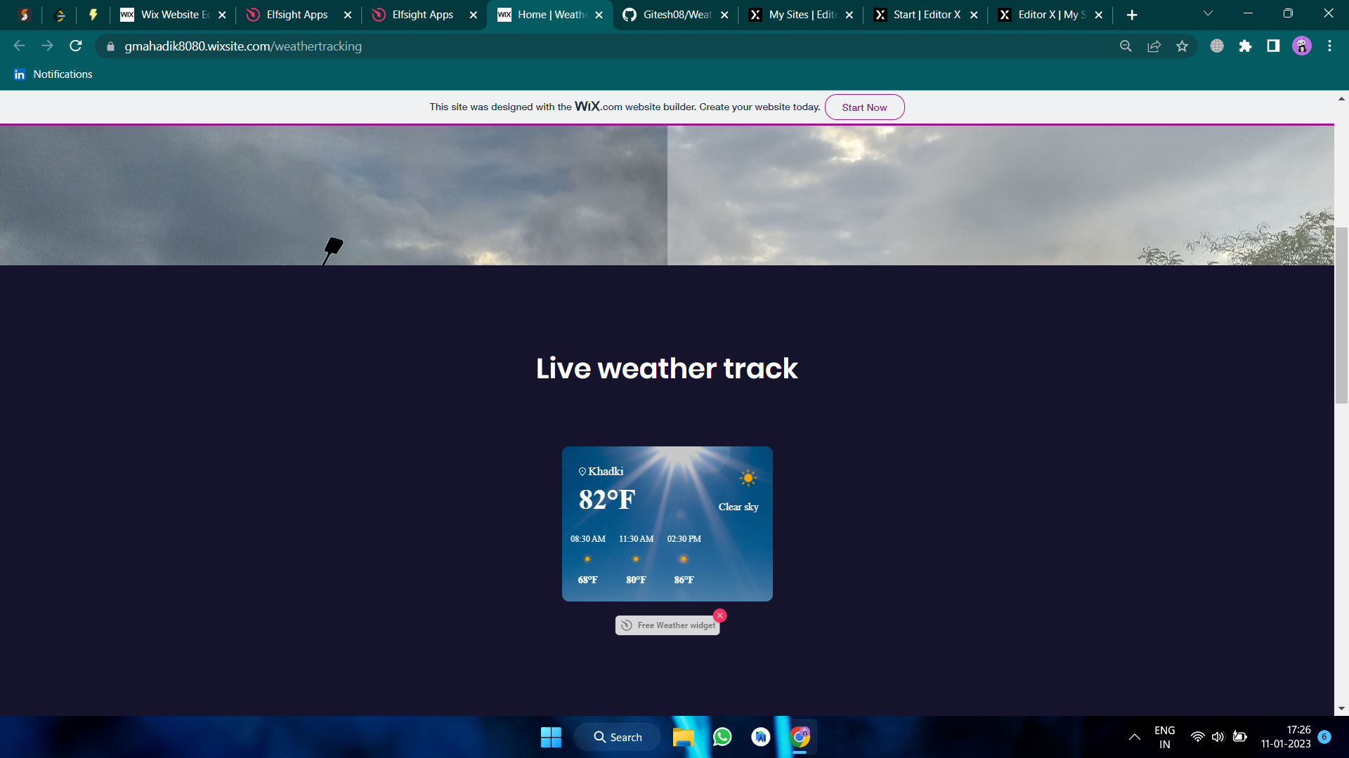1349x758 pixels.
Task: Expand the tab search dropdown arrow
Action: pos(1208,14)
